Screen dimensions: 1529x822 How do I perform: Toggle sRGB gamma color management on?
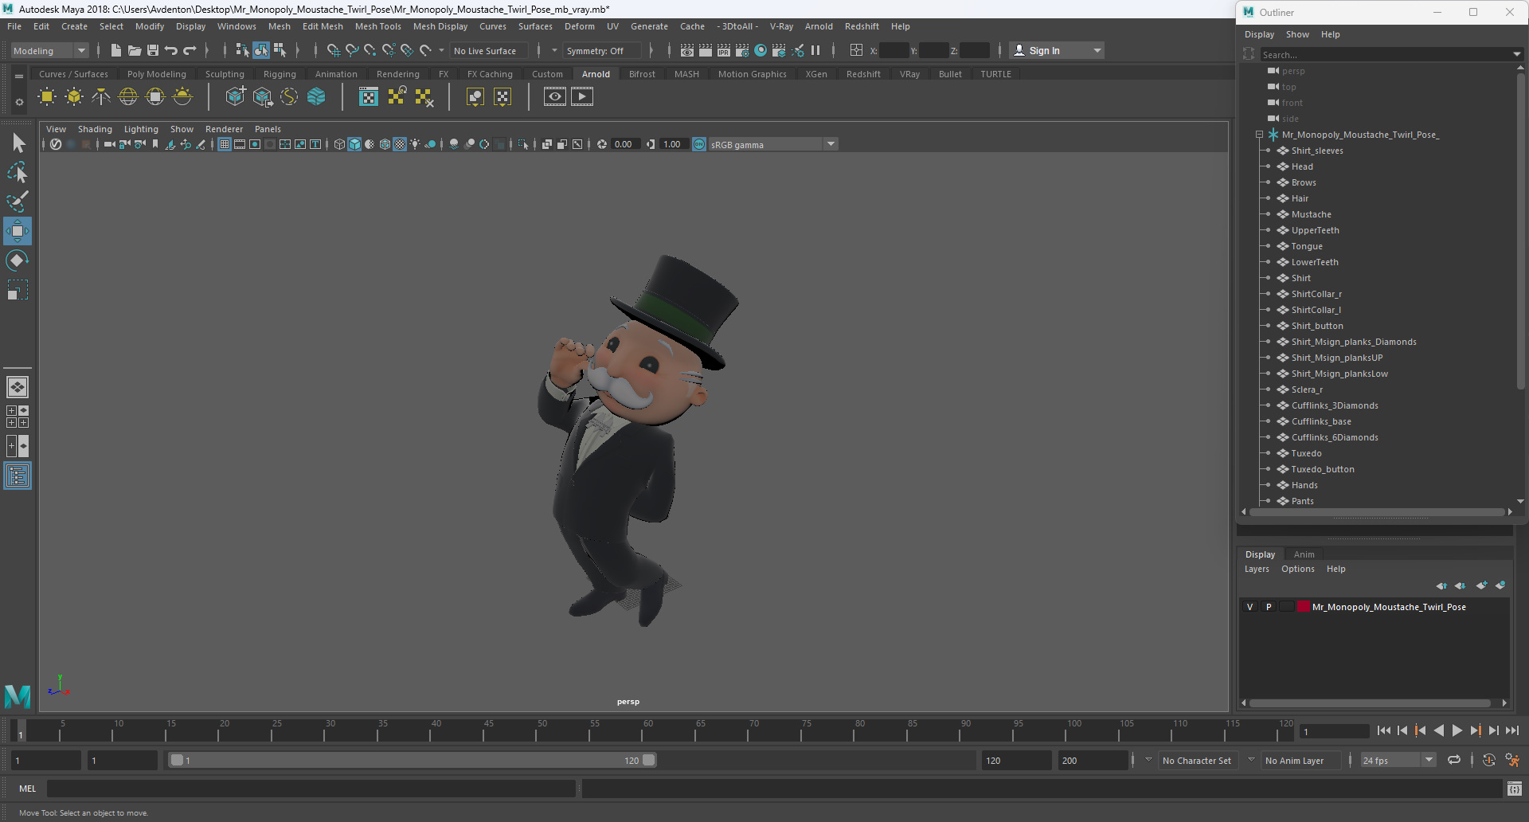[699, 144]
